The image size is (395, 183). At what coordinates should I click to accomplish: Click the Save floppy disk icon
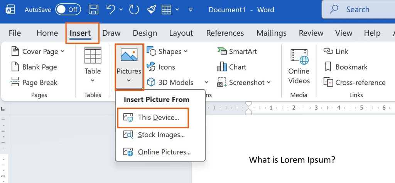tap(93, 10)
